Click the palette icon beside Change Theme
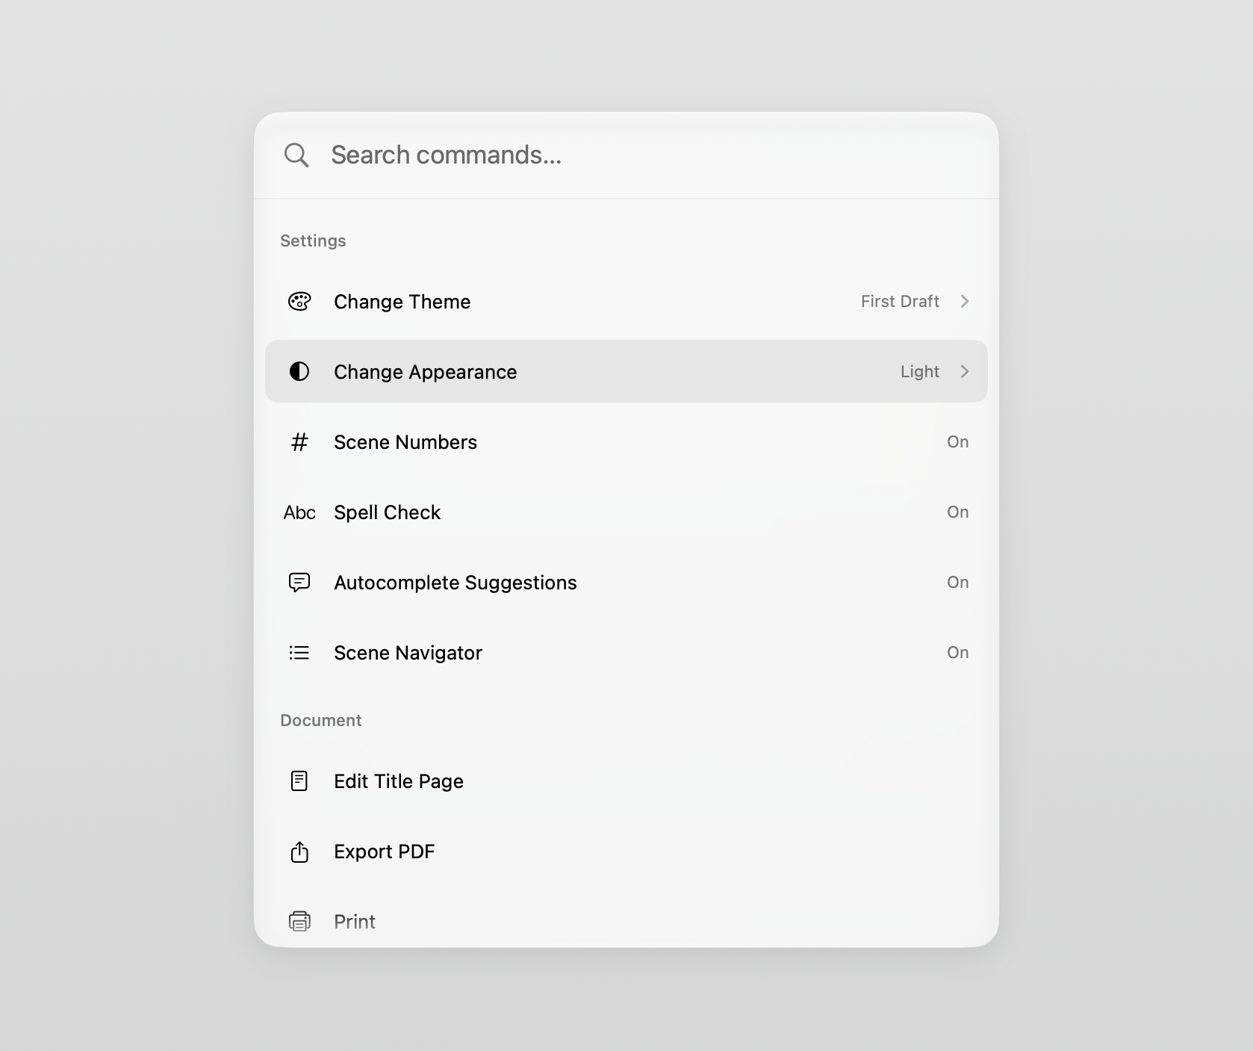This screenshot has width=1253, height=1051. click(x=299, y=301)
